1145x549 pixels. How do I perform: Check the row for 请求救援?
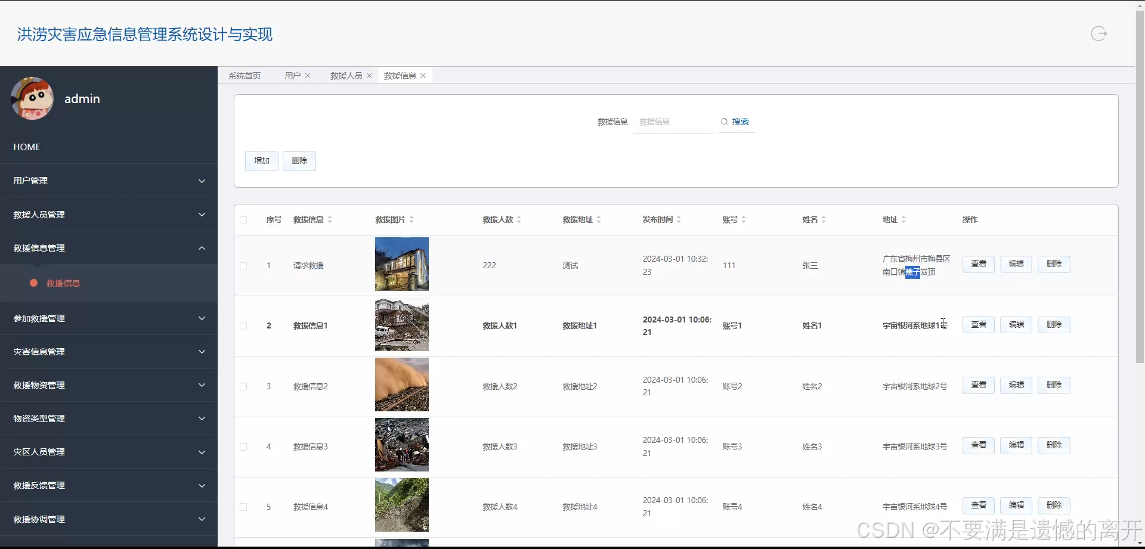tap(243, 266)
